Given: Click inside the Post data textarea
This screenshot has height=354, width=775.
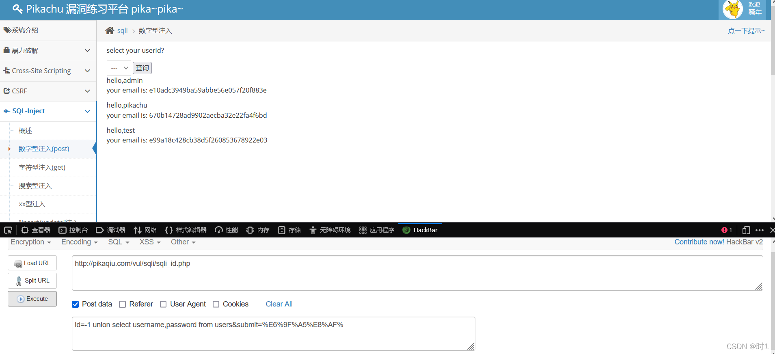Looking at the screenshot, I should coord(273,334).
